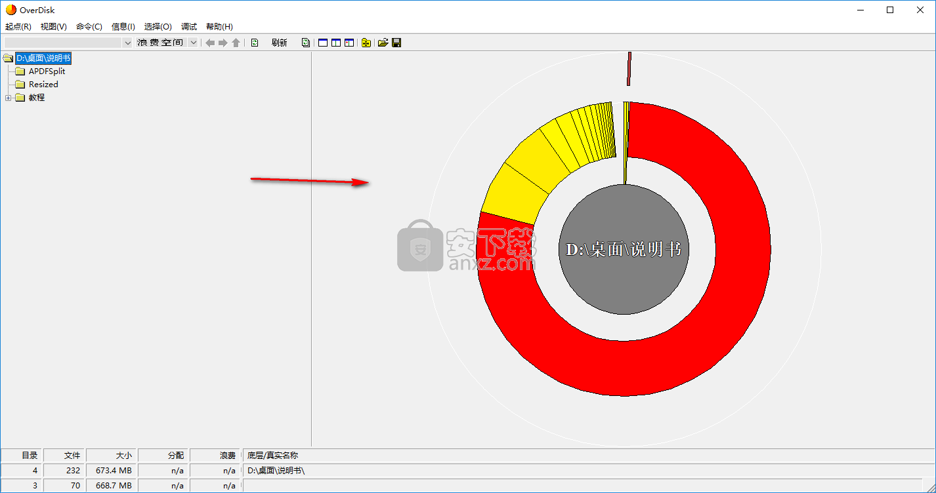Screen dimensions: 936x493
Task: Switch to single-pane layout icon
Action: (x=323, y=43)
